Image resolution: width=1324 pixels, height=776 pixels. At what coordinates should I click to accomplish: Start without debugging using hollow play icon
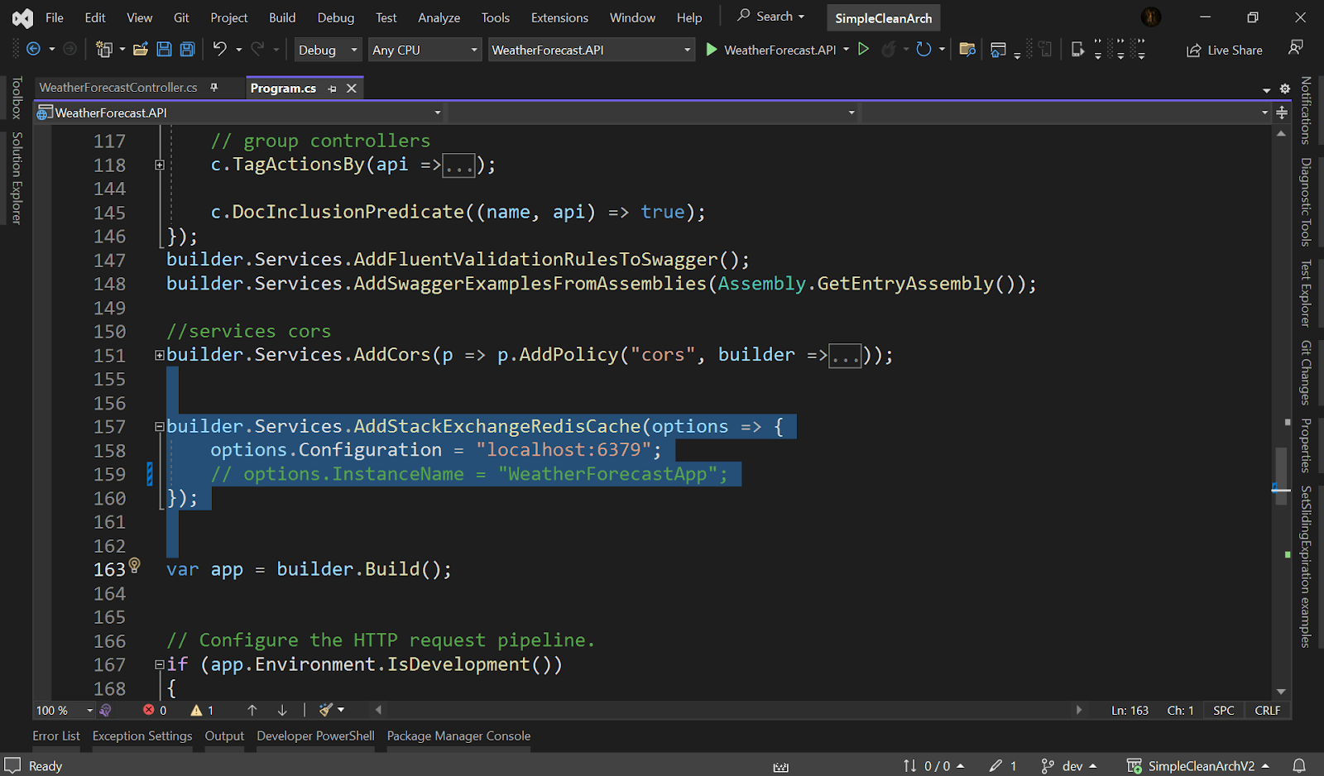pos(863,50)
